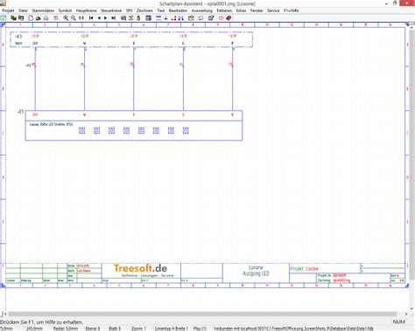
Task: Select the rightmost LED symbol in -E1
Action: click(186, 131)
